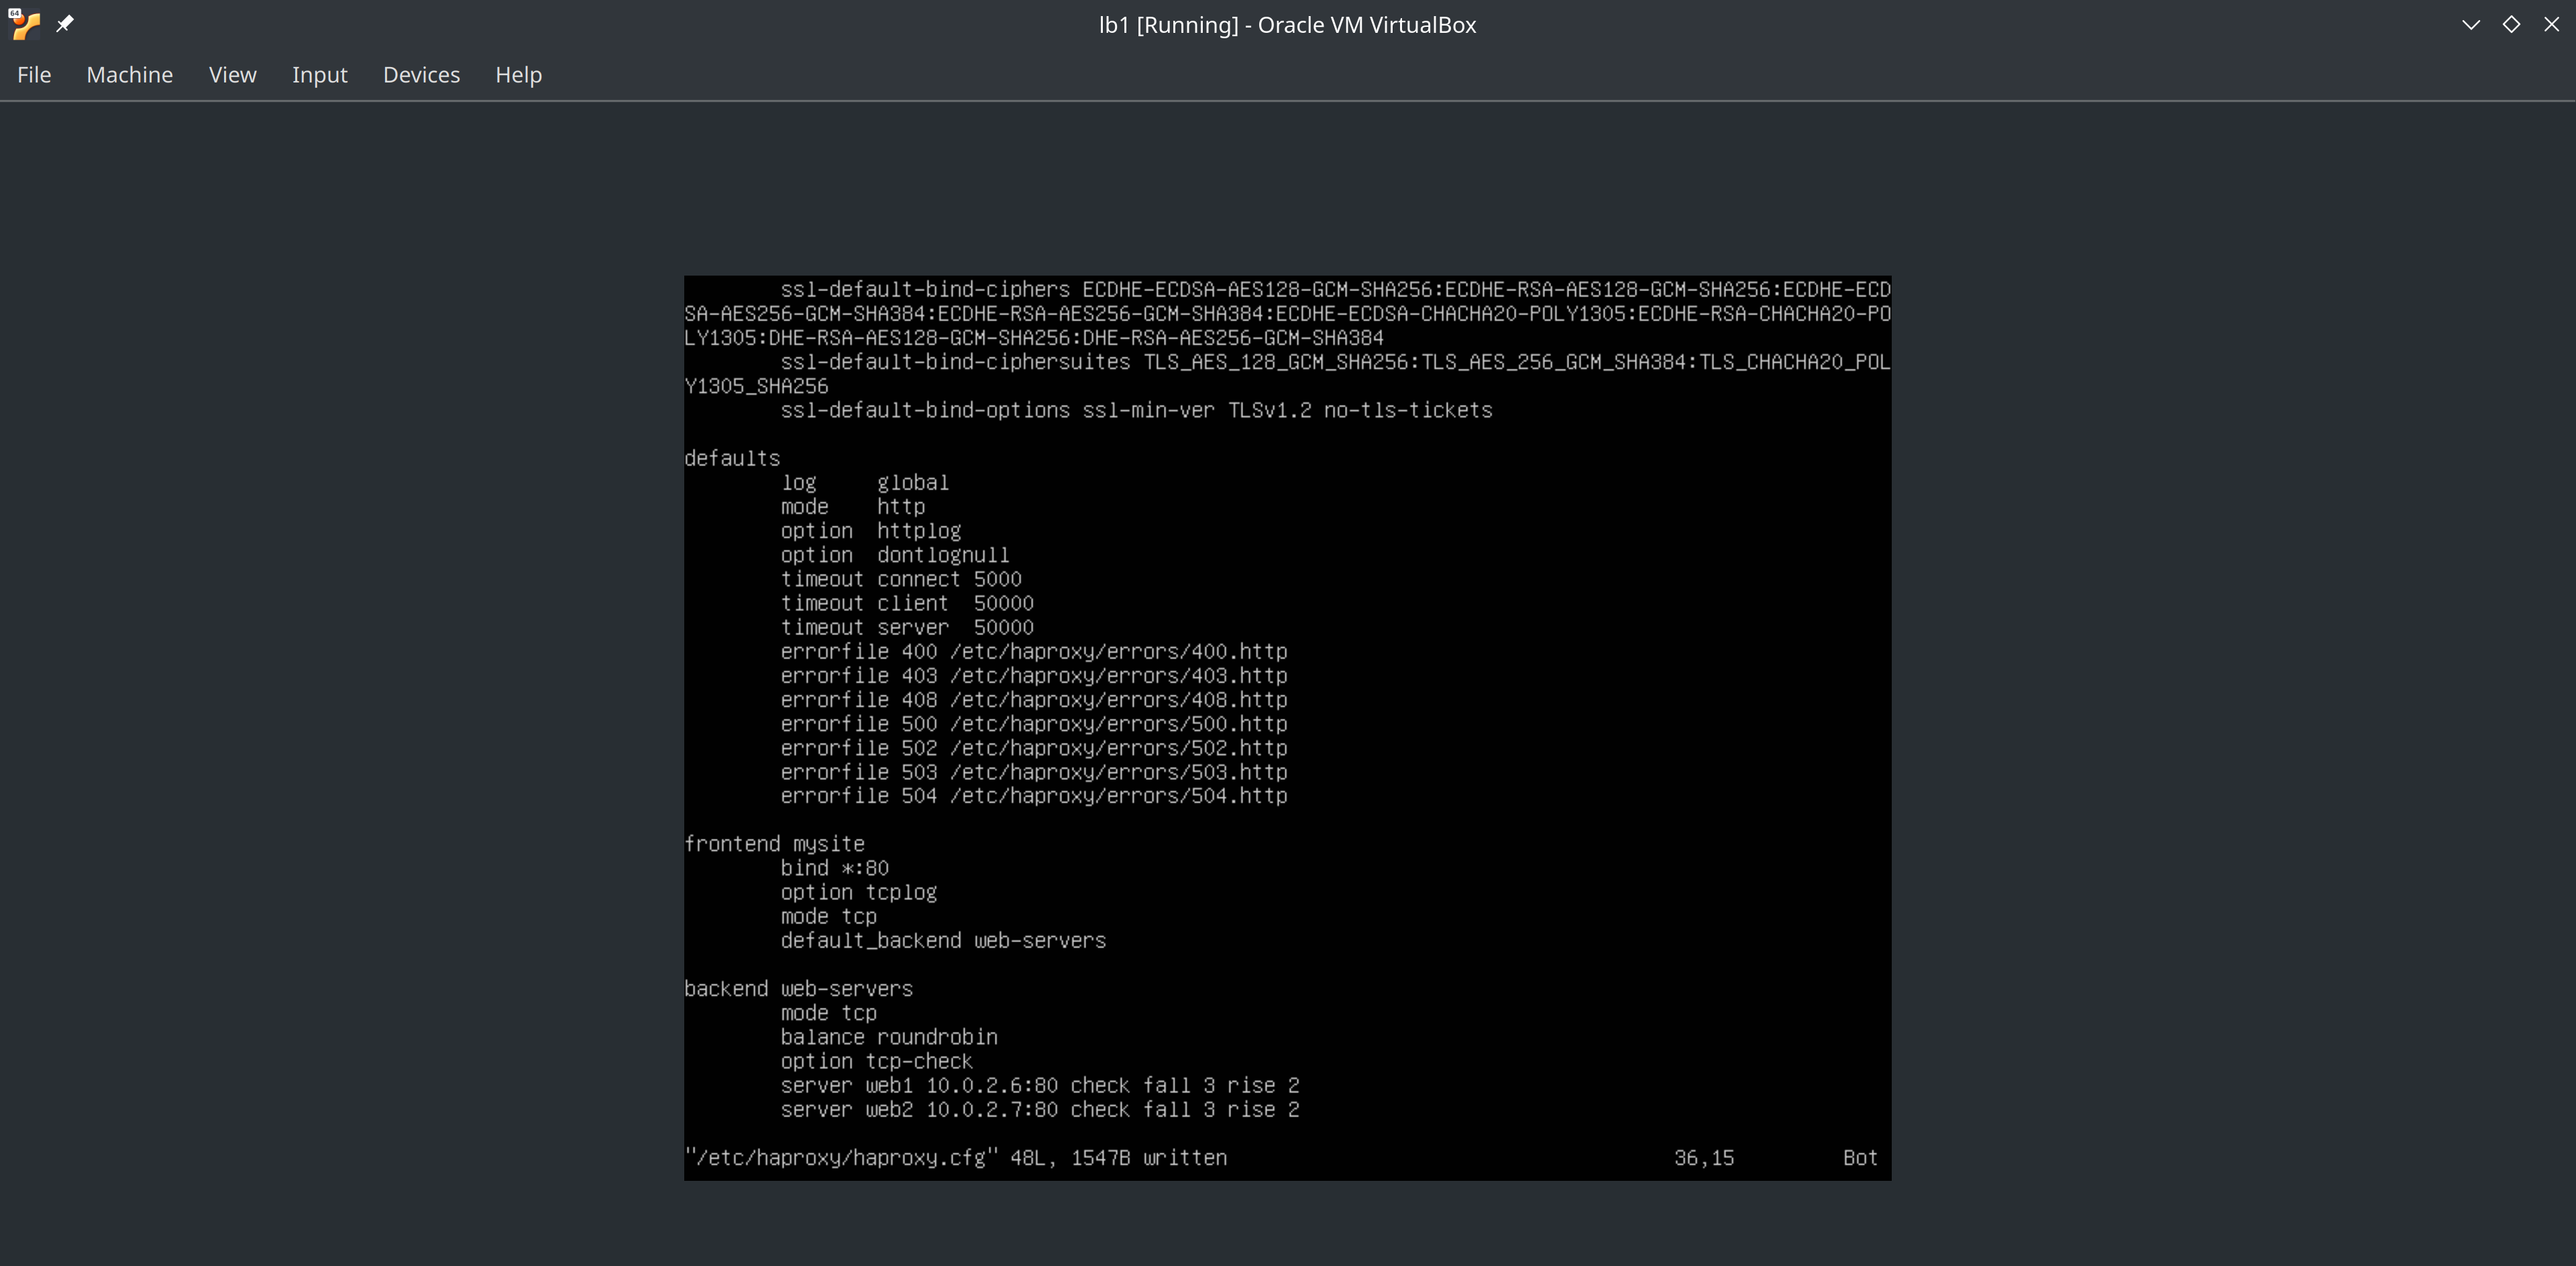Click 'mode http' in defaults

[853, 508]
